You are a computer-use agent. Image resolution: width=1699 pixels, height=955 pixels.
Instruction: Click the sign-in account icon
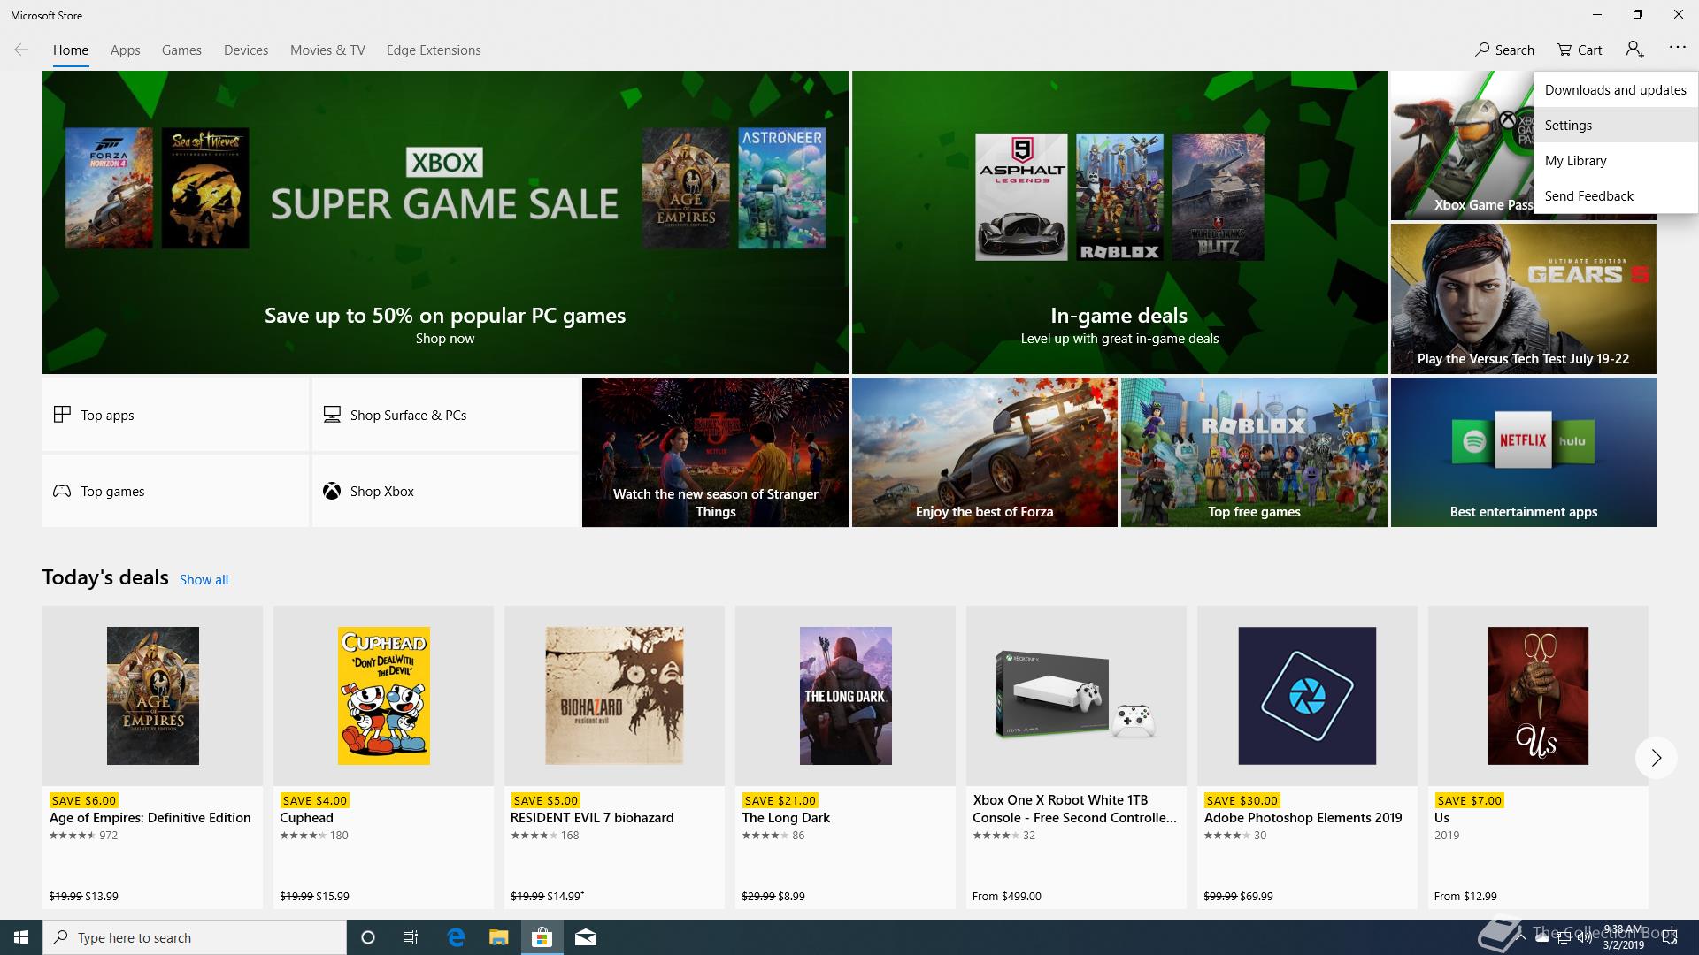1634,50
